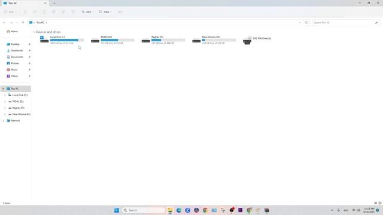Click the pin icon beside Music
Viewport: 383px width, 215px height.
pyautogui.click(x=29, y=69)
